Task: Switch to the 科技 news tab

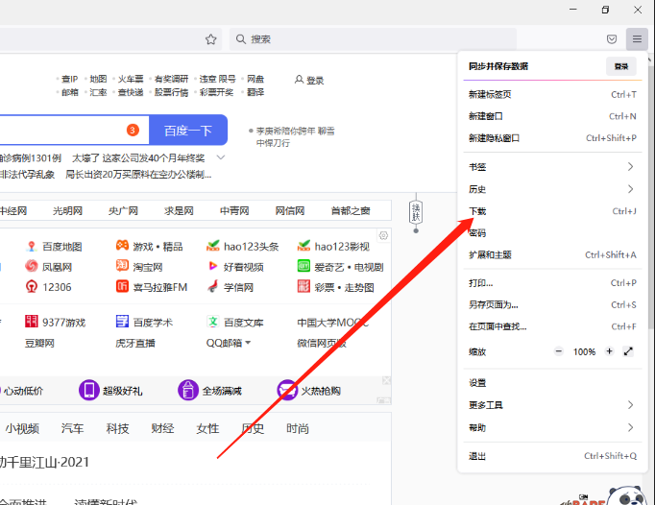Action: click(117, 428)
